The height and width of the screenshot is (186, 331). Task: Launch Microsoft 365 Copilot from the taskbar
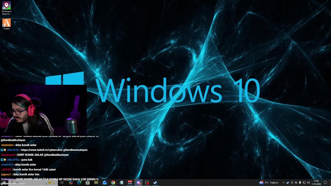[x=71, y=183]
